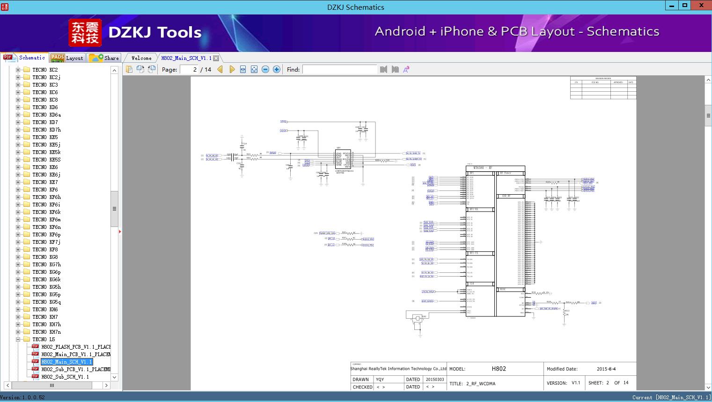Collapse the TECNO L5 folder
The width and height of the screenshot is (712, 402).
pyautogui.click(x=18, y=339)
